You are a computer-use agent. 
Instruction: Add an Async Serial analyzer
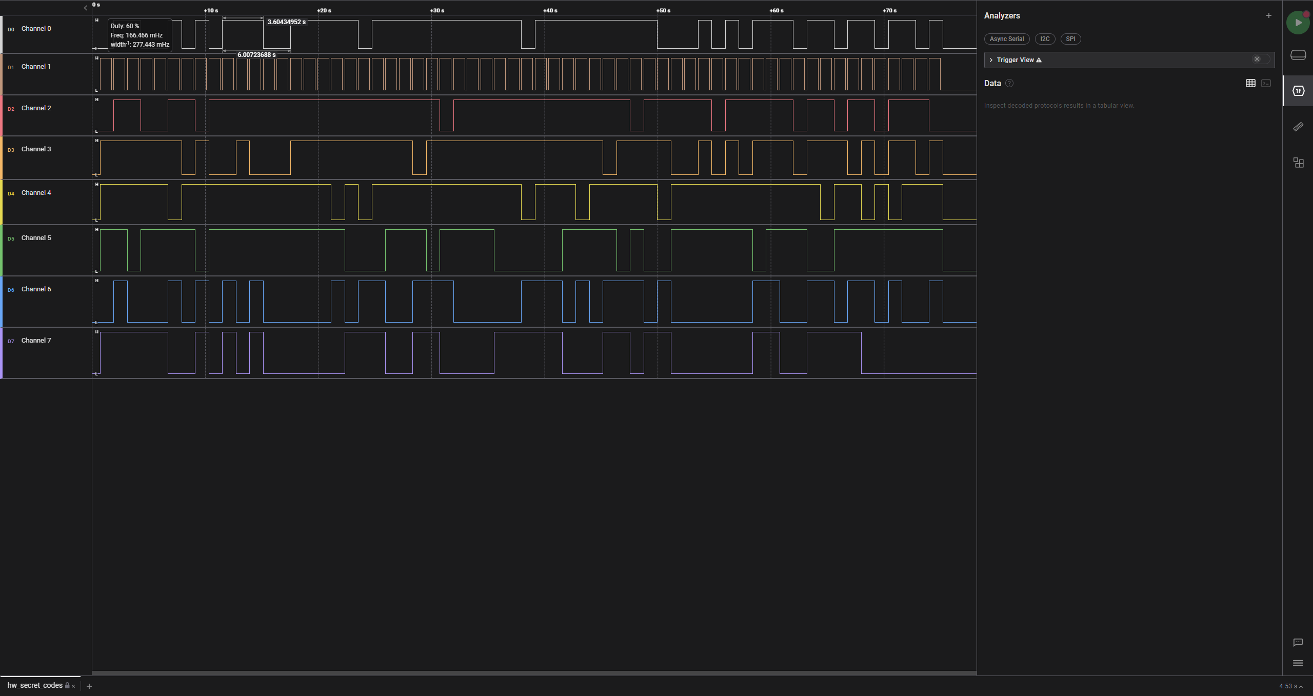(x=1007, y=39)
